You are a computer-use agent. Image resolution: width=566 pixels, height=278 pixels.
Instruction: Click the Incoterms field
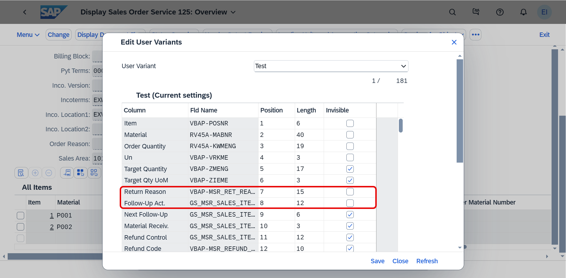tap(97, 100)
